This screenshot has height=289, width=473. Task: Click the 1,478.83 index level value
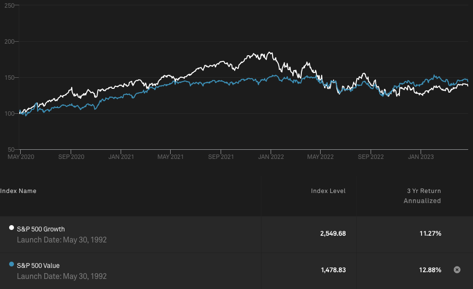coord(333,270)
